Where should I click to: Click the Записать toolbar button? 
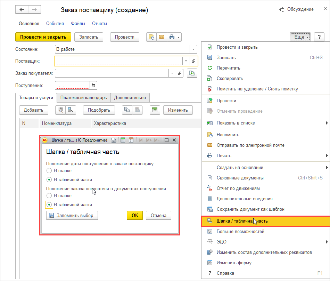[89, 37]
